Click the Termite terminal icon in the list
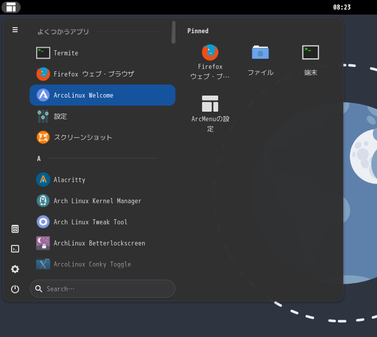 coord(43,53)
